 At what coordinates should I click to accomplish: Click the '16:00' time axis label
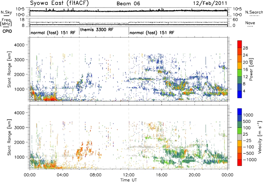[161, 175]
